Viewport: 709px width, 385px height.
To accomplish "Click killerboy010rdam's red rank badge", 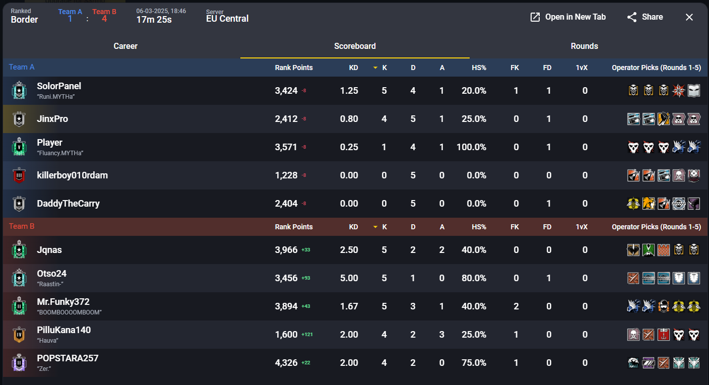I will [x=19, y=175].
